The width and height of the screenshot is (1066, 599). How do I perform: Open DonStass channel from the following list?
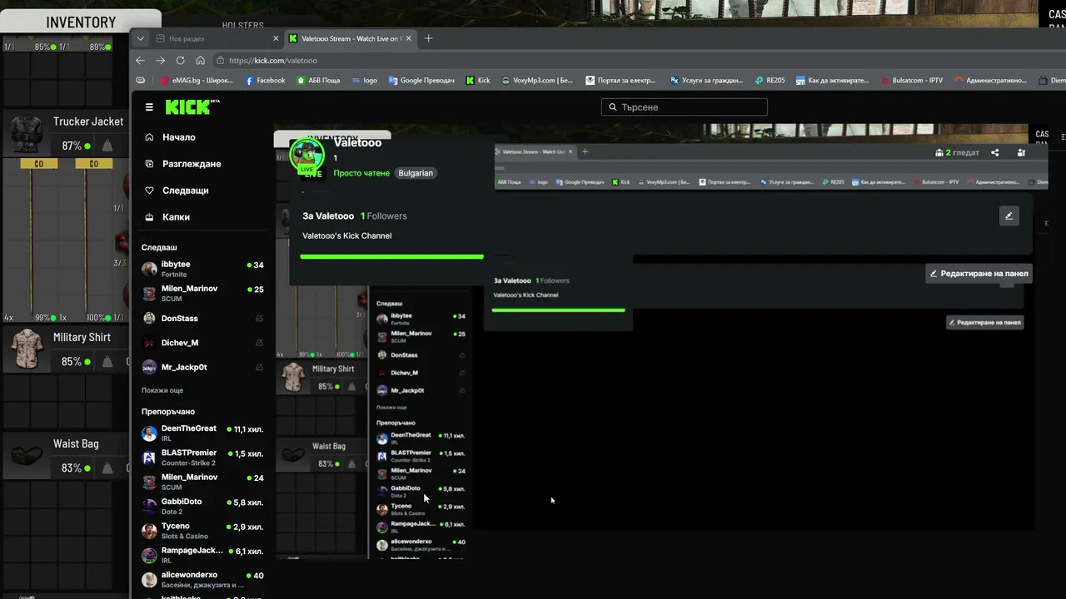click(x=202, y=319)
